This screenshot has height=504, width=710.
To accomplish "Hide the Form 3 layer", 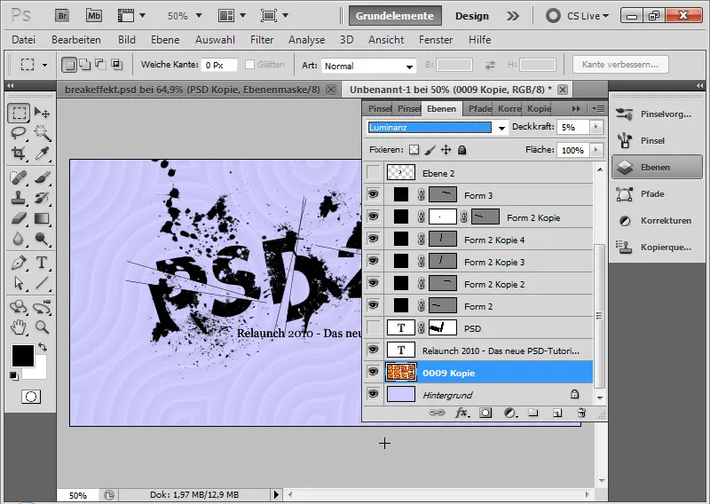I will tap(373, 194).
